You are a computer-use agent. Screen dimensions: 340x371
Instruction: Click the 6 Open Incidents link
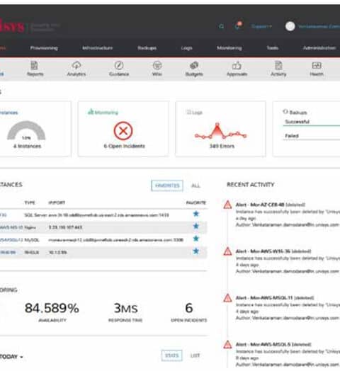pyautogui.click(x=124, y=146)
